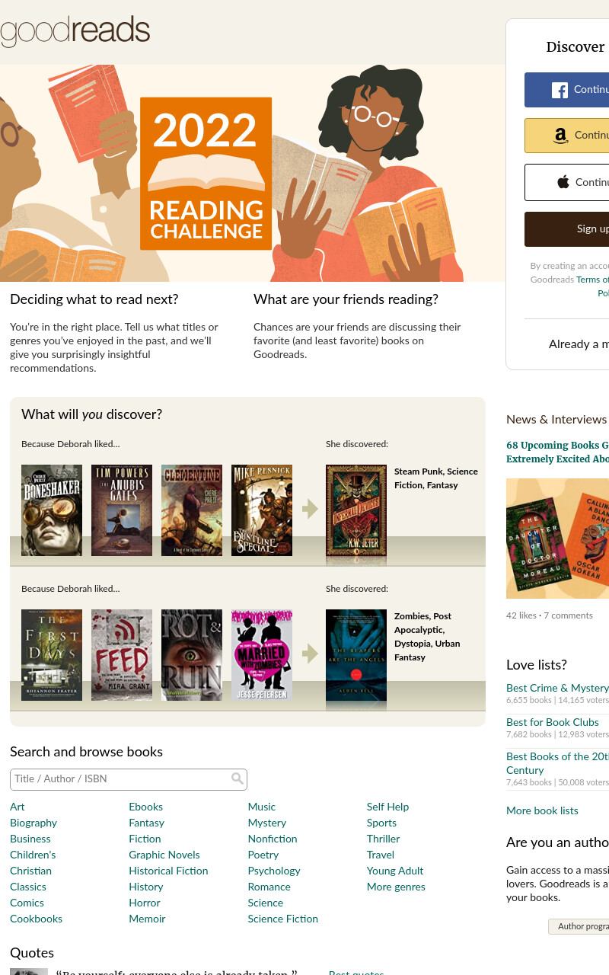
Task: Click the search magnifier icon
Action: click(x=238, y=778)
